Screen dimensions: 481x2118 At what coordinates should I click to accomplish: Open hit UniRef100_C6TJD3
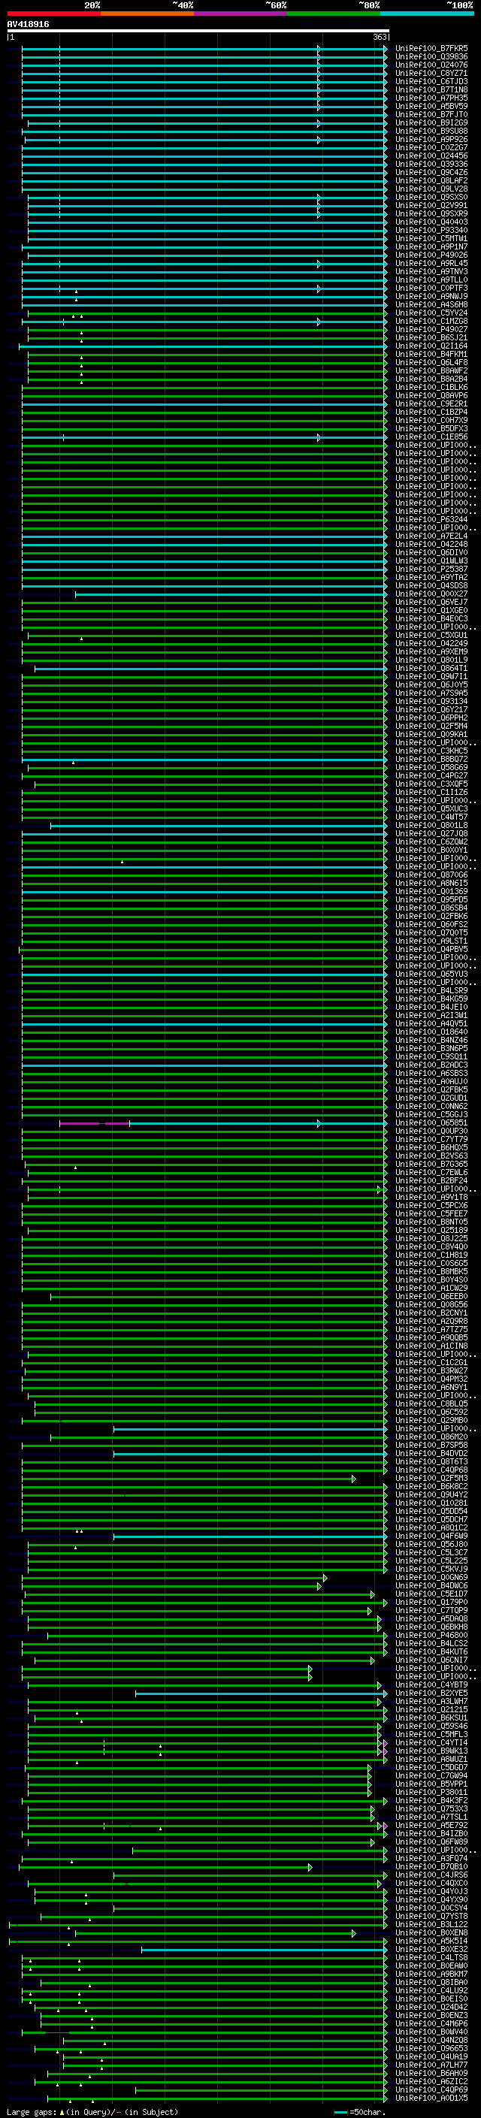pyautogui.click(x=431, y=81)
